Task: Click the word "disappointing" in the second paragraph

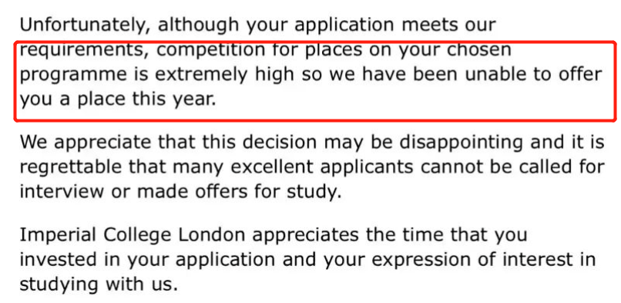Action: tap(461, 143)
